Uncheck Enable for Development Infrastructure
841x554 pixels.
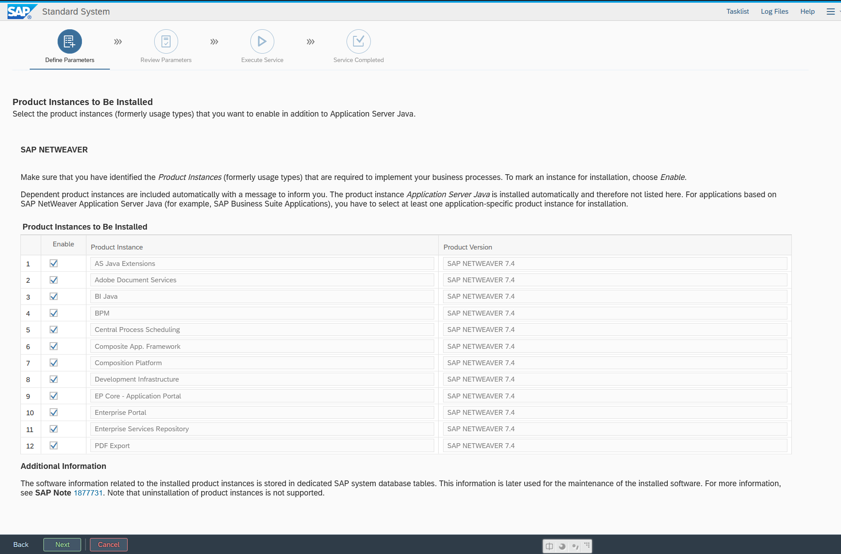(54, 379)
